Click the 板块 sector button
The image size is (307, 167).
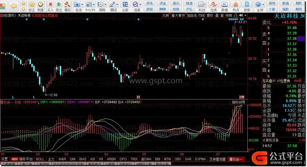(x=272, y=3)
